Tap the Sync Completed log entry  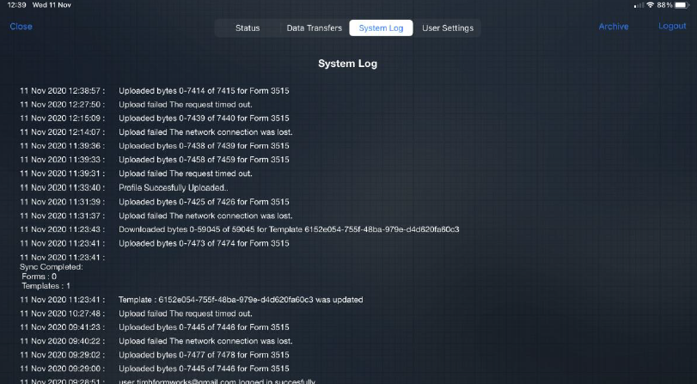coord(52,266)
